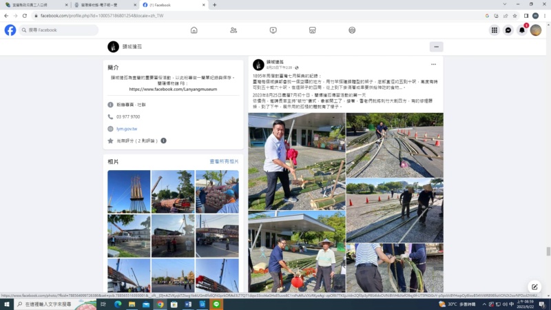The height and width of the screenshot is (310, 551).
Task: Open the lym.gov.tw website link
Action: pos(127,129)
